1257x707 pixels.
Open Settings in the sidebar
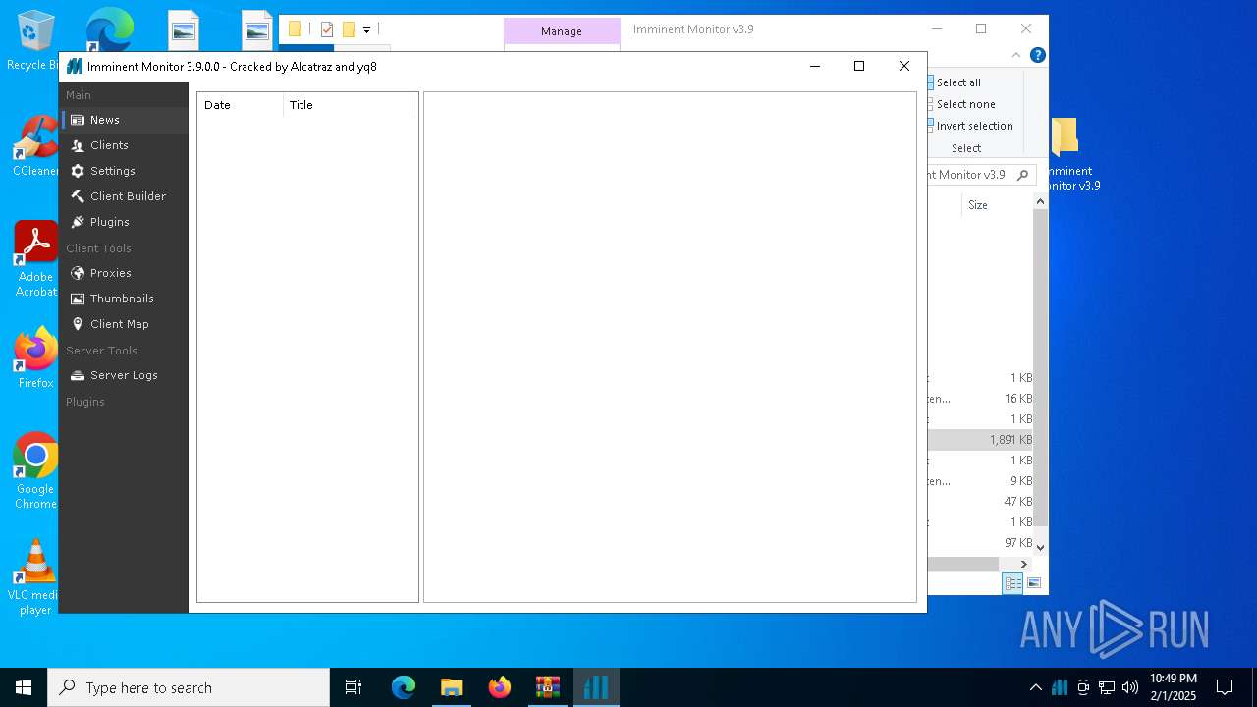124,171
